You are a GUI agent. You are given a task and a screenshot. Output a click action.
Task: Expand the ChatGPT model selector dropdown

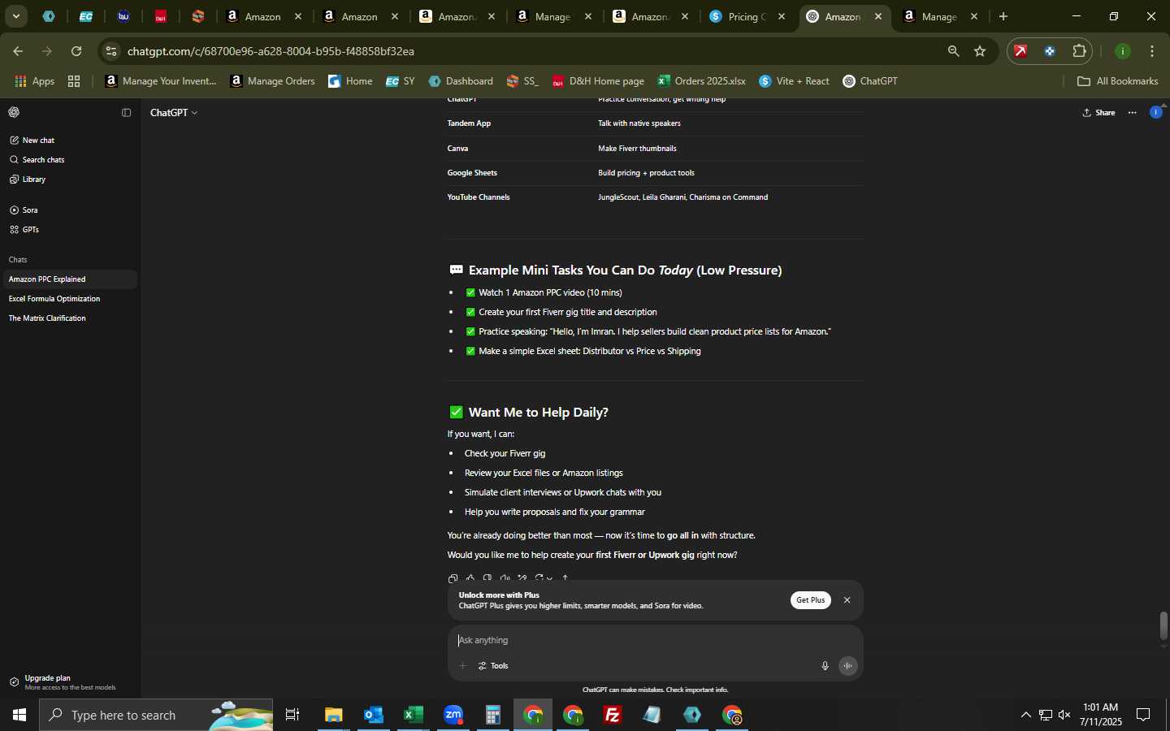point(174,113)
